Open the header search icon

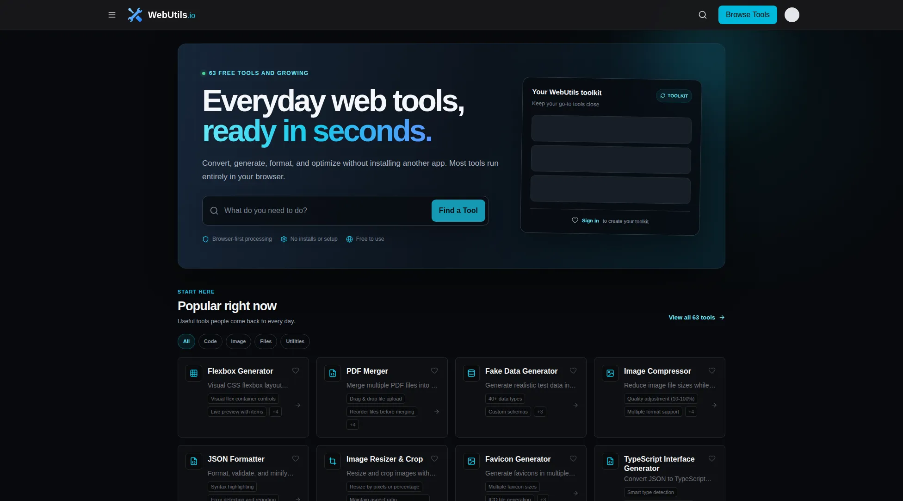coord(703,15)
